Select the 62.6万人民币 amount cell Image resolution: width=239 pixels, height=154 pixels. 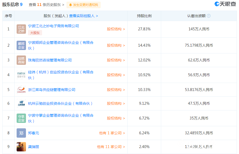199,60
